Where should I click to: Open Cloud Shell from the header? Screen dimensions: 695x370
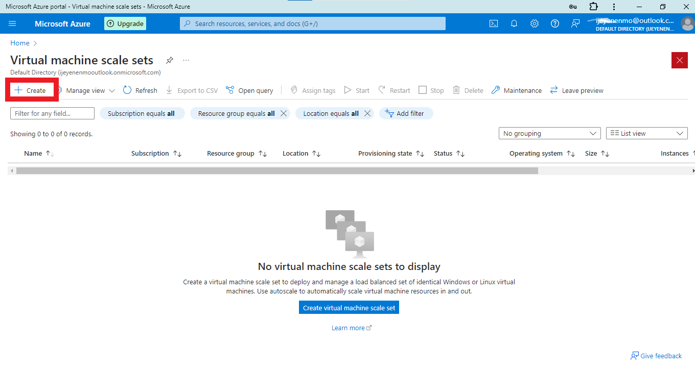point(494,23)
